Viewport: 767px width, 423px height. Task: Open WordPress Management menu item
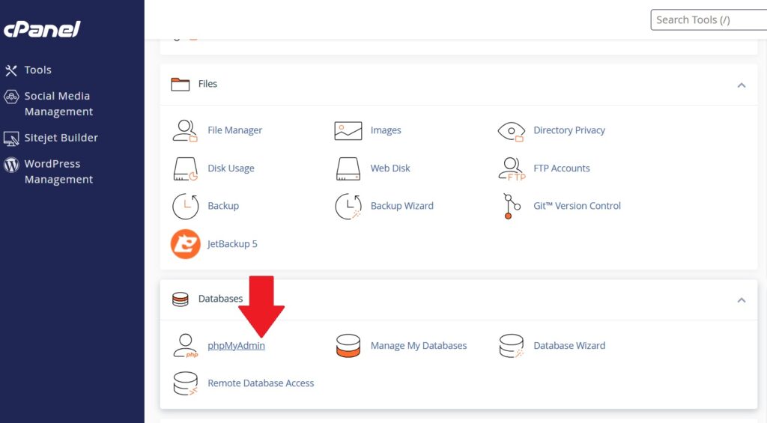click(58, 171)
